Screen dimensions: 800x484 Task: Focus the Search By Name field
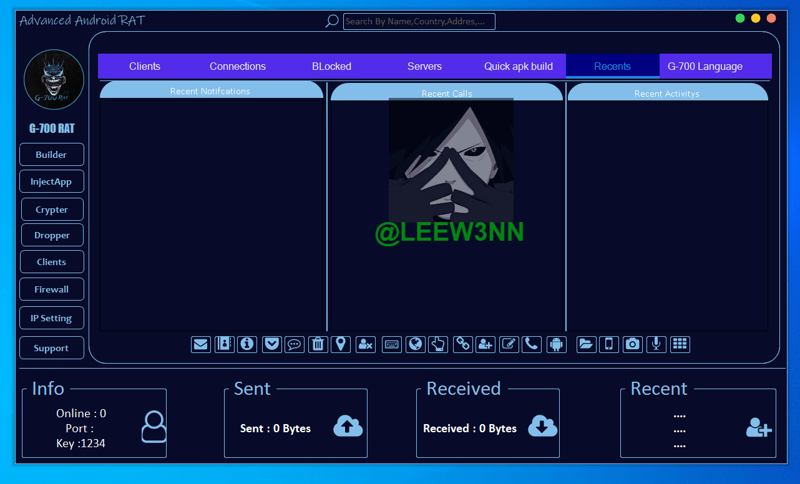coord(419,22)
